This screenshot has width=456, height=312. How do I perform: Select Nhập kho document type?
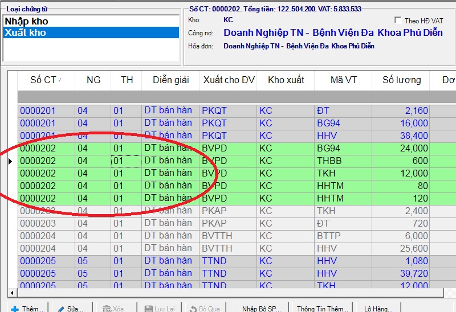point(91,21)
